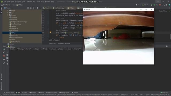Click the pythonProject breadcrumb
171x96 pixels.
[x=6, y=5]
